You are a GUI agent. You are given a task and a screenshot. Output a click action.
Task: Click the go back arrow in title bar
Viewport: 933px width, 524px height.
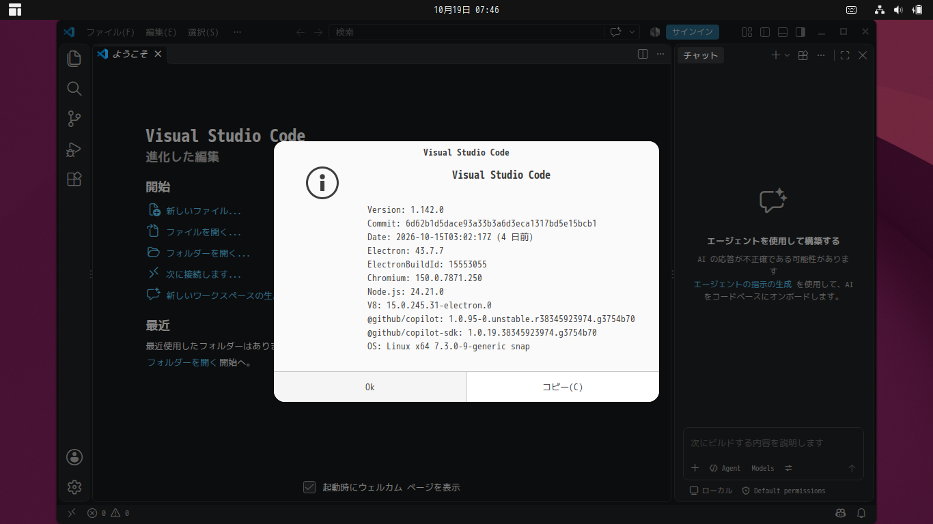301,32
